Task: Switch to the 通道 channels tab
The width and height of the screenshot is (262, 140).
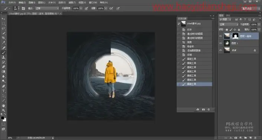Action: (x=228, y=15)
